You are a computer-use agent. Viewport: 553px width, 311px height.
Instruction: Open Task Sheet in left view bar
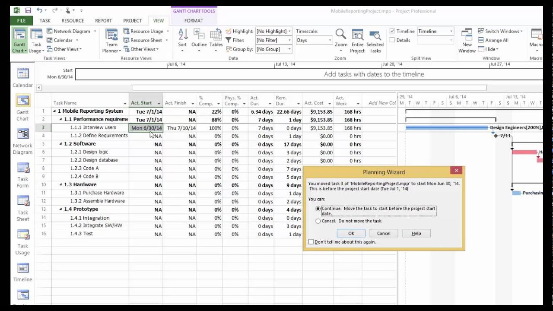pos(22,208)
